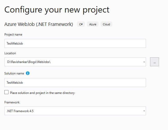The image size is (168, 130).
Task: Click the same directory checkbox label text
Action: click(x=42, y=93)
